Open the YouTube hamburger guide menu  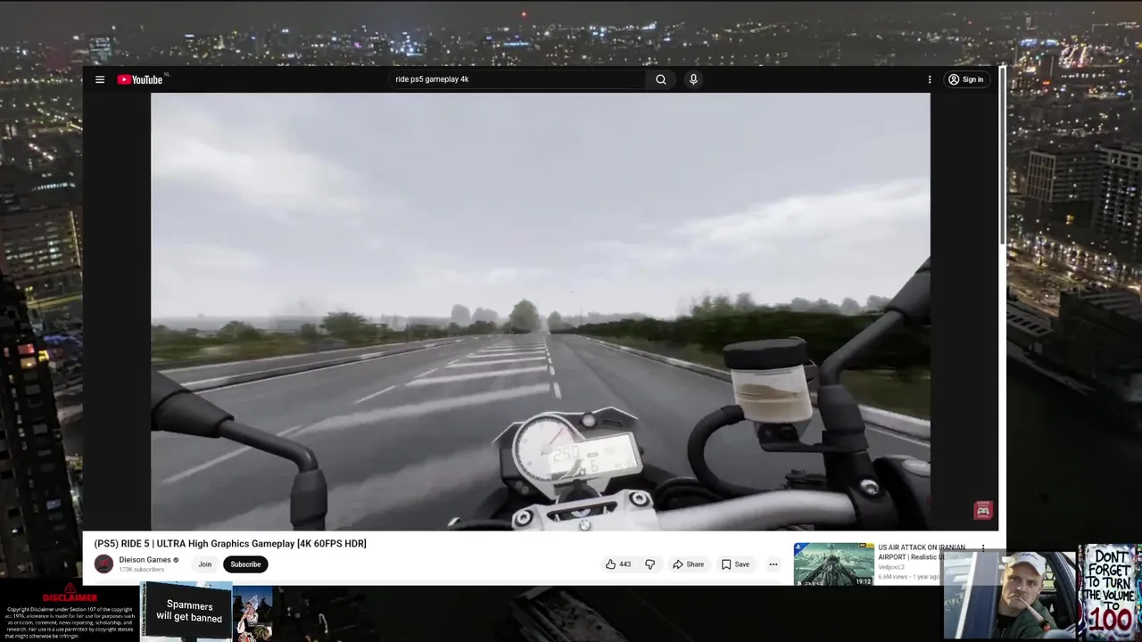100,79
